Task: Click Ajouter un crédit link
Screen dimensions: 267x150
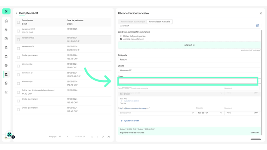Action: [130, 121]
